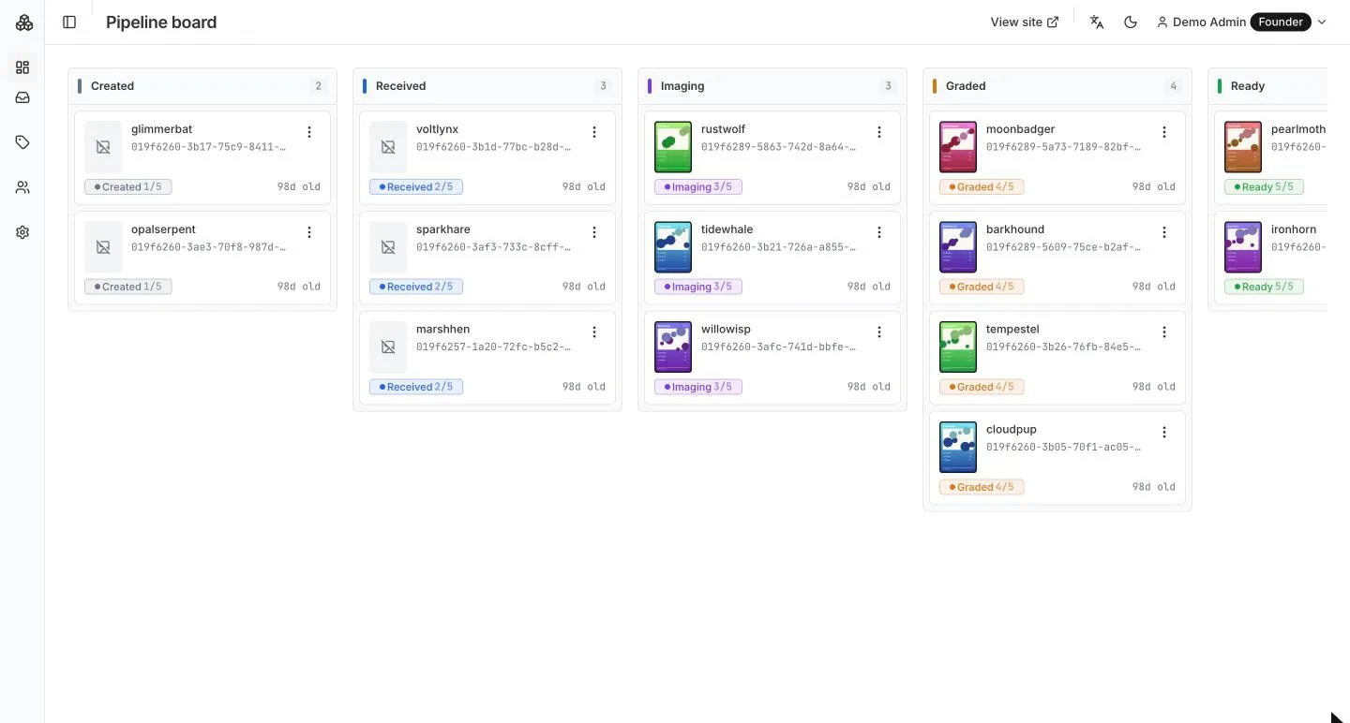Open tidewhale card options menu
Screen dimensions: 1350x723
(x=879, y=232)
